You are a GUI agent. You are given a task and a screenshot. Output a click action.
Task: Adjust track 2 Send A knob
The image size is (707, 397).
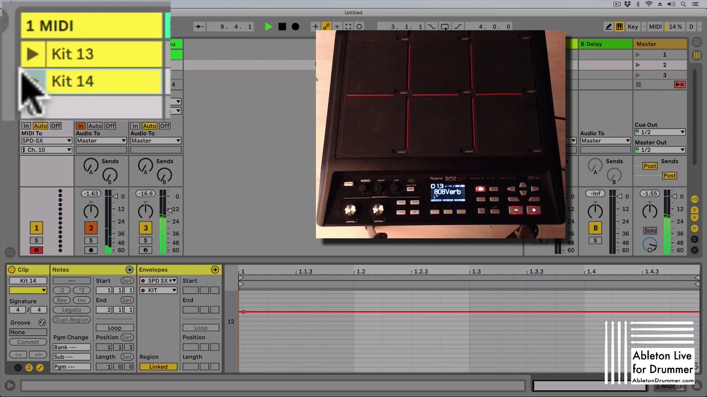[x=91, y=165]
